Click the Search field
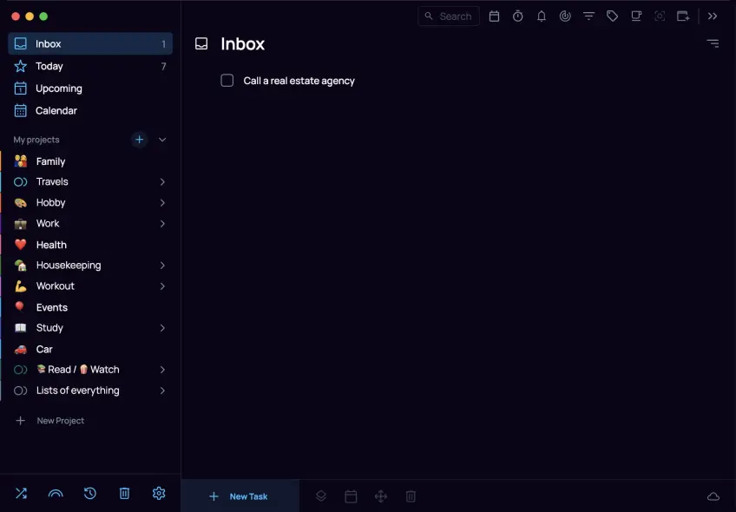This screenshot has height=512, width=736. (x=449, y=16)
